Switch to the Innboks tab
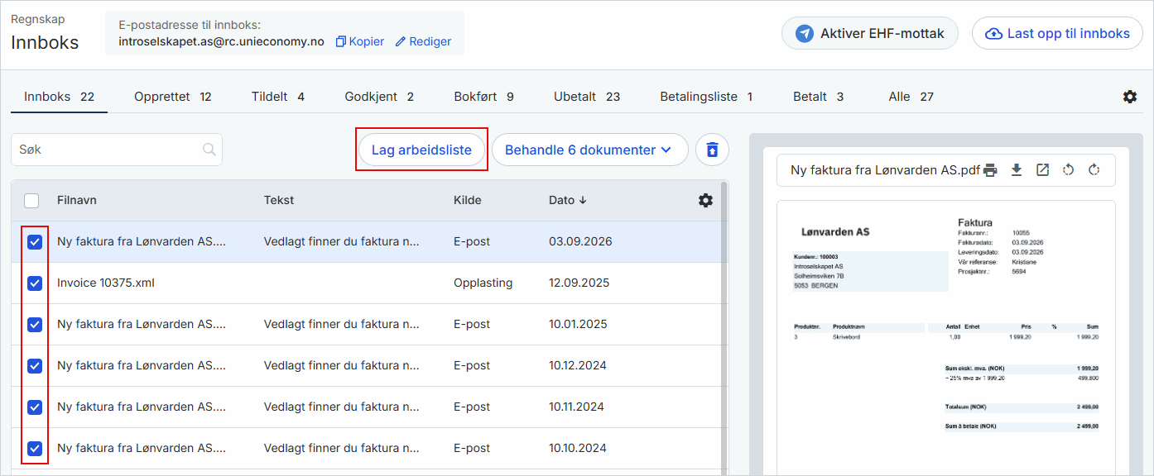 point(59,97)
